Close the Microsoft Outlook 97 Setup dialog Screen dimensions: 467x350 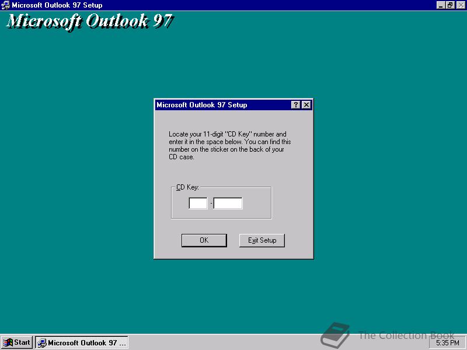click(x=306, y=105)
